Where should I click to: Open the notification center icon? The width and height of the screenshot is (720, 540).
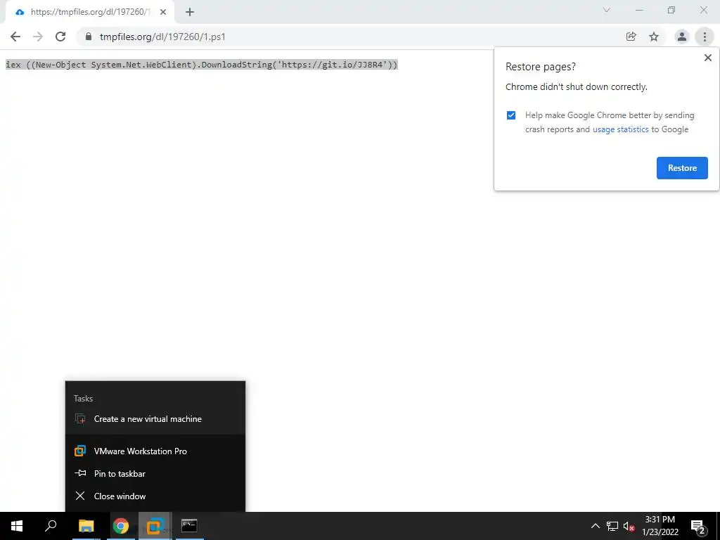(x=698, y=526)
